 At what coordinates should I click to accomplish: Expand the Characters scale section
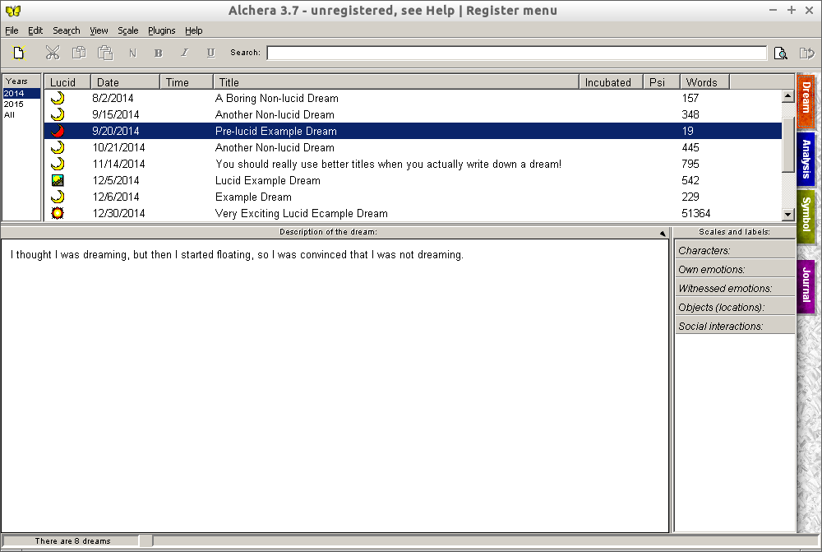click(735, 250)
